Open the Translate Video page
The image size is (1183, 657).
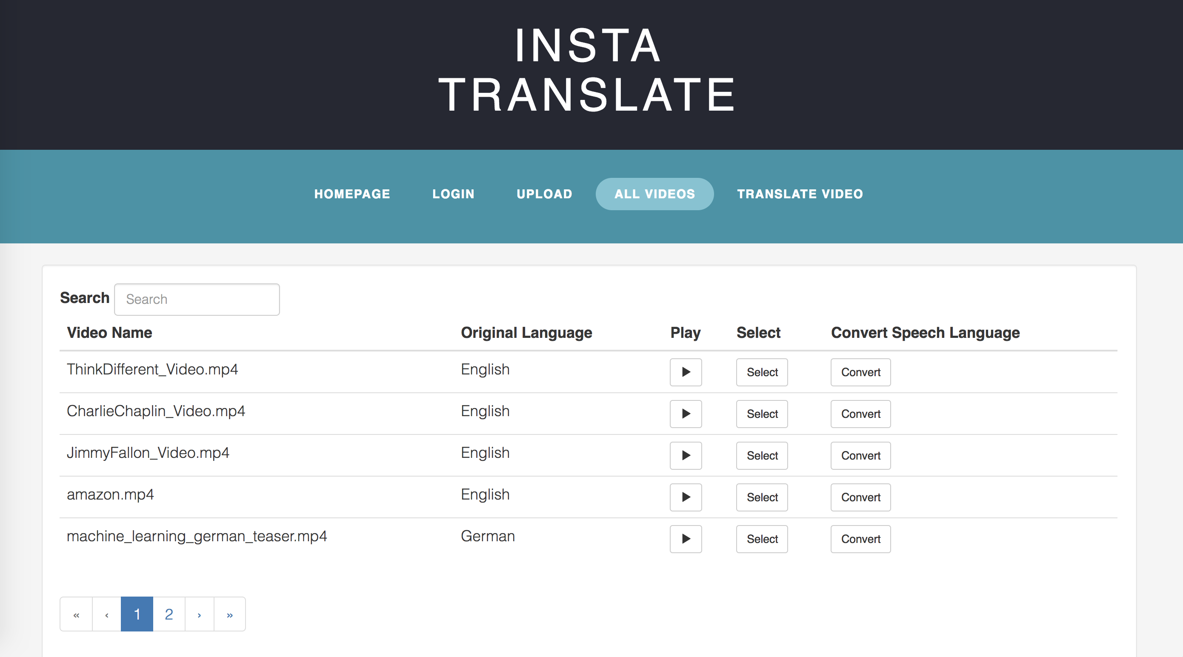point(800,194)
